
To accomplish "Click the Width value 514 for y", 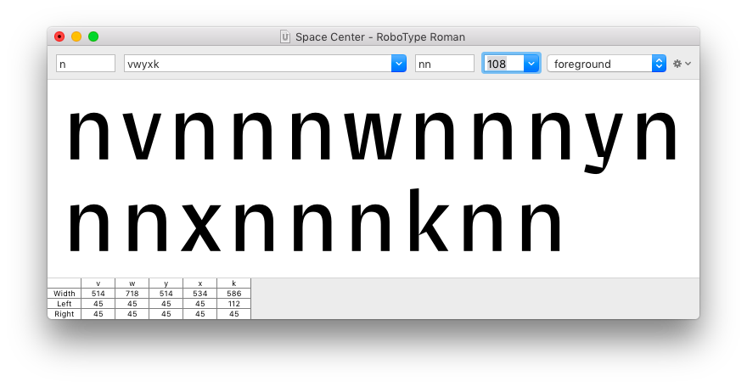I will (x=166, y=294).
